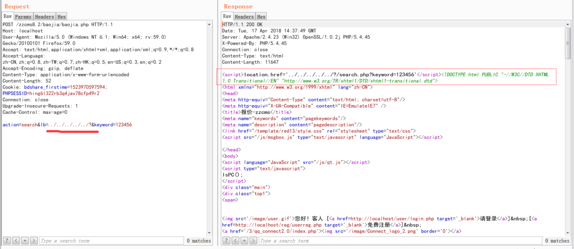
Task: Click the Response search next '>' button
Action: pos(253,241)
